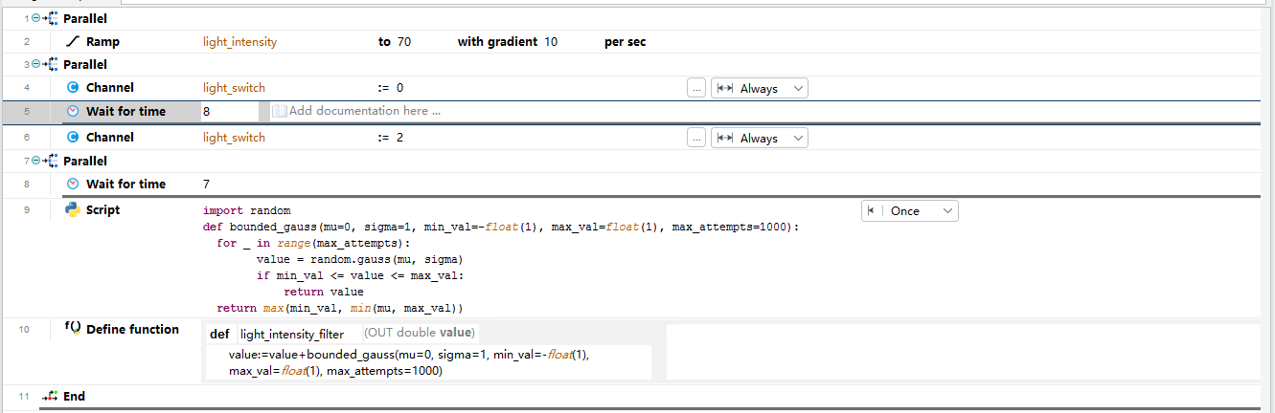
Task: Click the Parallel icon on row 1
Action: coord(51,19)
